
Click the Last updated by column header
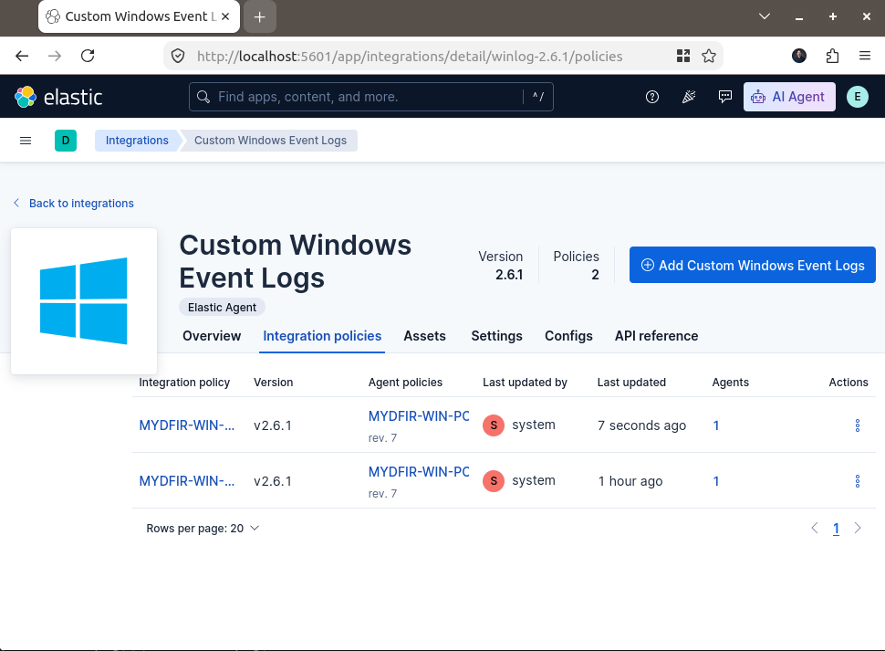[525, 383]
